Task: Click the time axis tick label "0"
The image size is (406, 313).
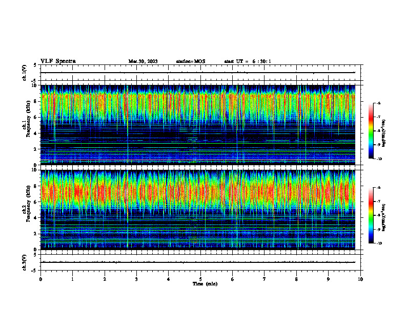Action: [x=40, y=279]
